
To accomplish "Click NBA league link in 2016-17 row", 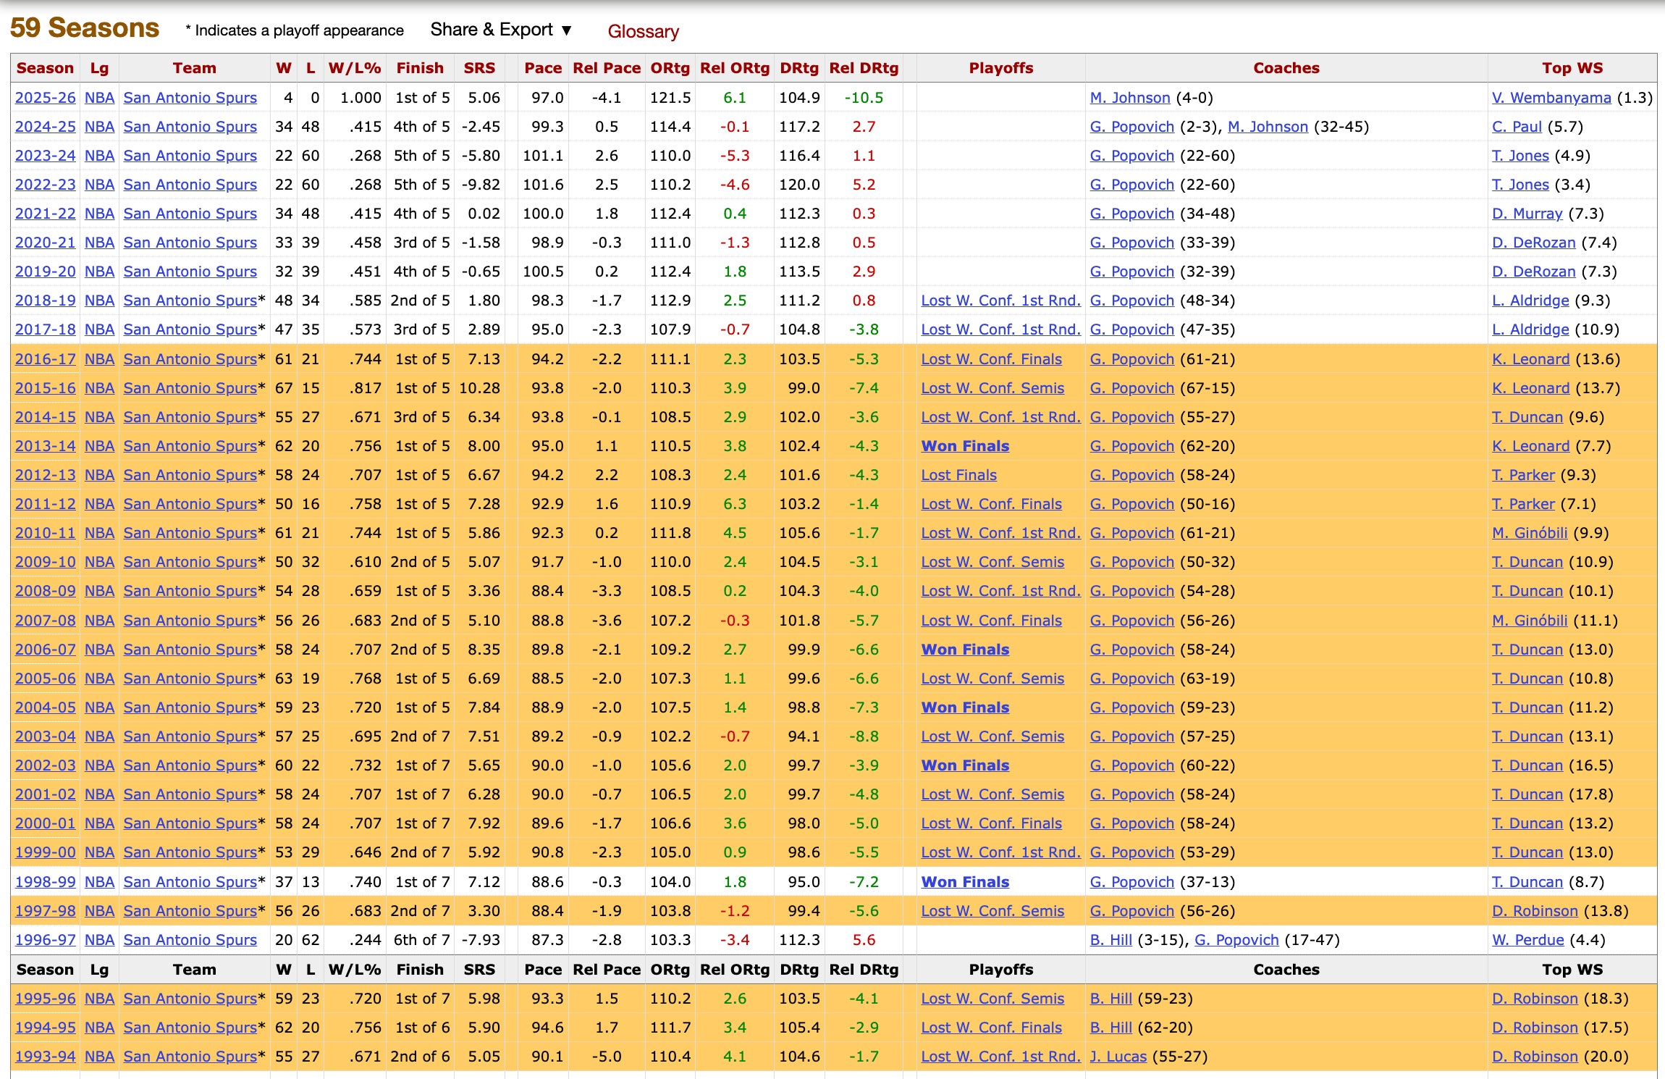I will click(99, 359).
